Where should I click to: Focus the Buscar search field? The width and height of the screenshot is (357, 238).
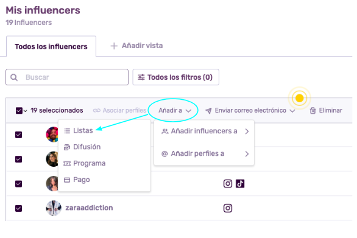(x=67, y=77)
